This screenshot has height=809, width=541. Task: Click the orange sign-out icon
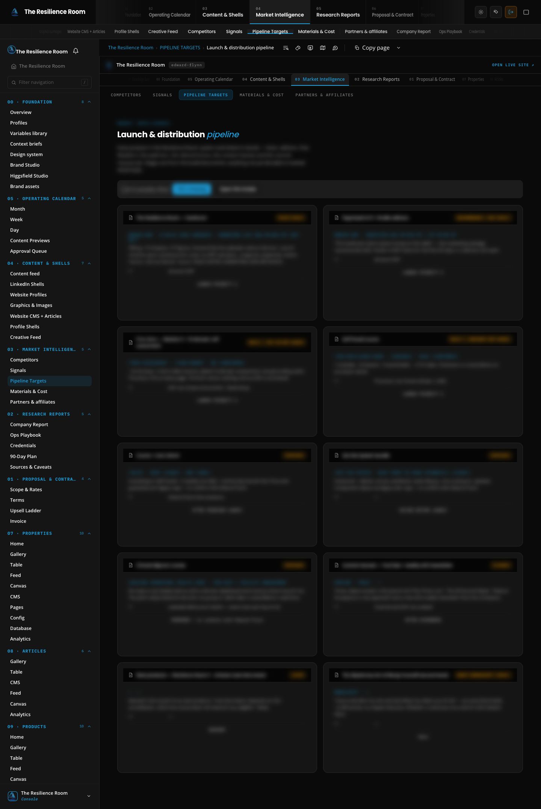(x=511, y=12)
